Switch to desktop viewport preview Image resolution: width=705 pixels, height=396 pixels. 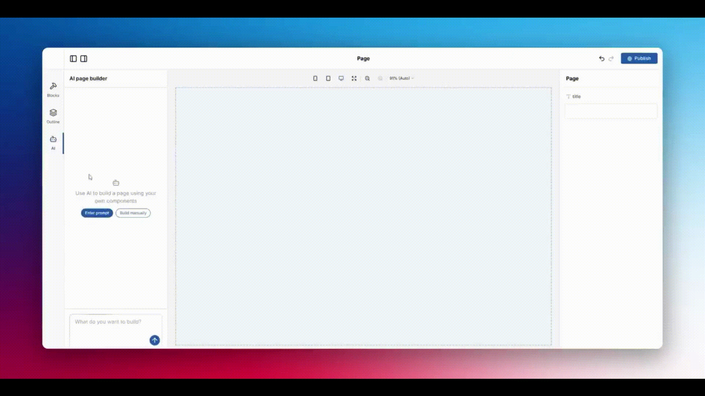pyautogui.click(x=341, y=78)
